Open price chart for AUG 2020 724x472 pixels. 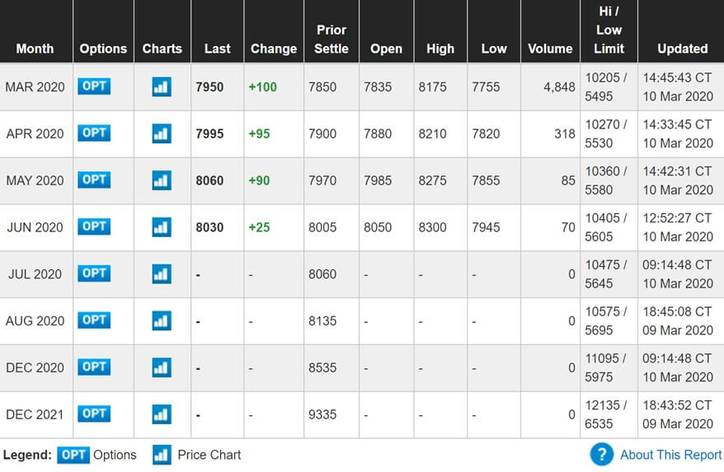162,321
